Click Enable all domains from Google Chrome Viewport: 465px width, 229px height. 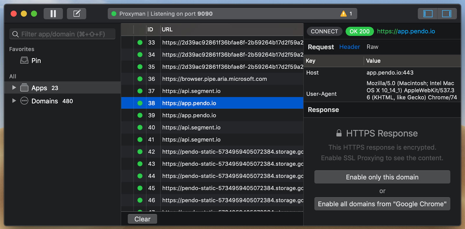tap(382, 204)
